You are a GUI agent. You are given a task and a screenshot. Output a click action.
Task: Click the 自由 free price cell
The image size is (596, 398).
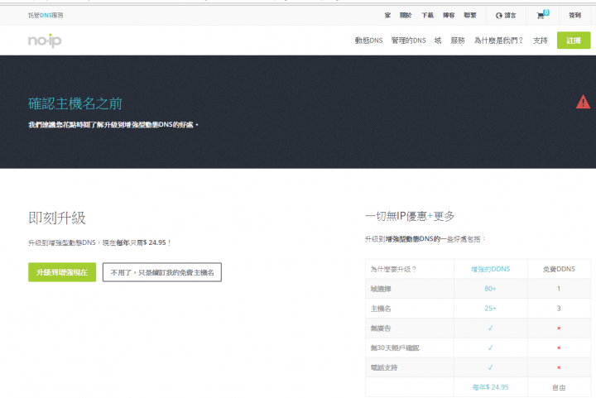[x=559, y=387]
